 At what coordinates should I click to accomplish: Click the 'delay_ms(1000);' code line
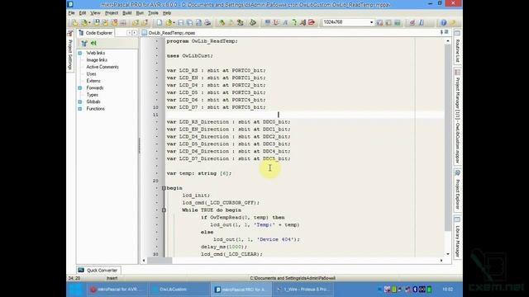click(224, 247)
